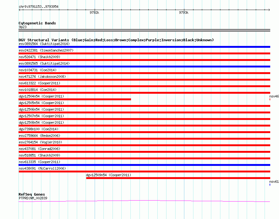Click the red dgv12505n54 loss bar
279x219 pixels.
144,106
